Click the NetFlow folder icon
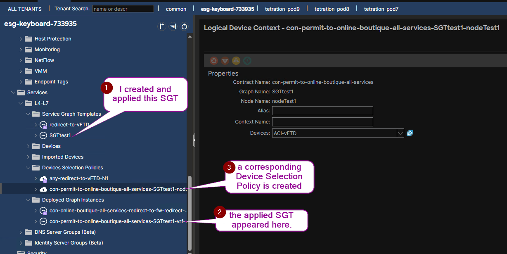This screenshot has width=507, height=254. tap(28, 60)
